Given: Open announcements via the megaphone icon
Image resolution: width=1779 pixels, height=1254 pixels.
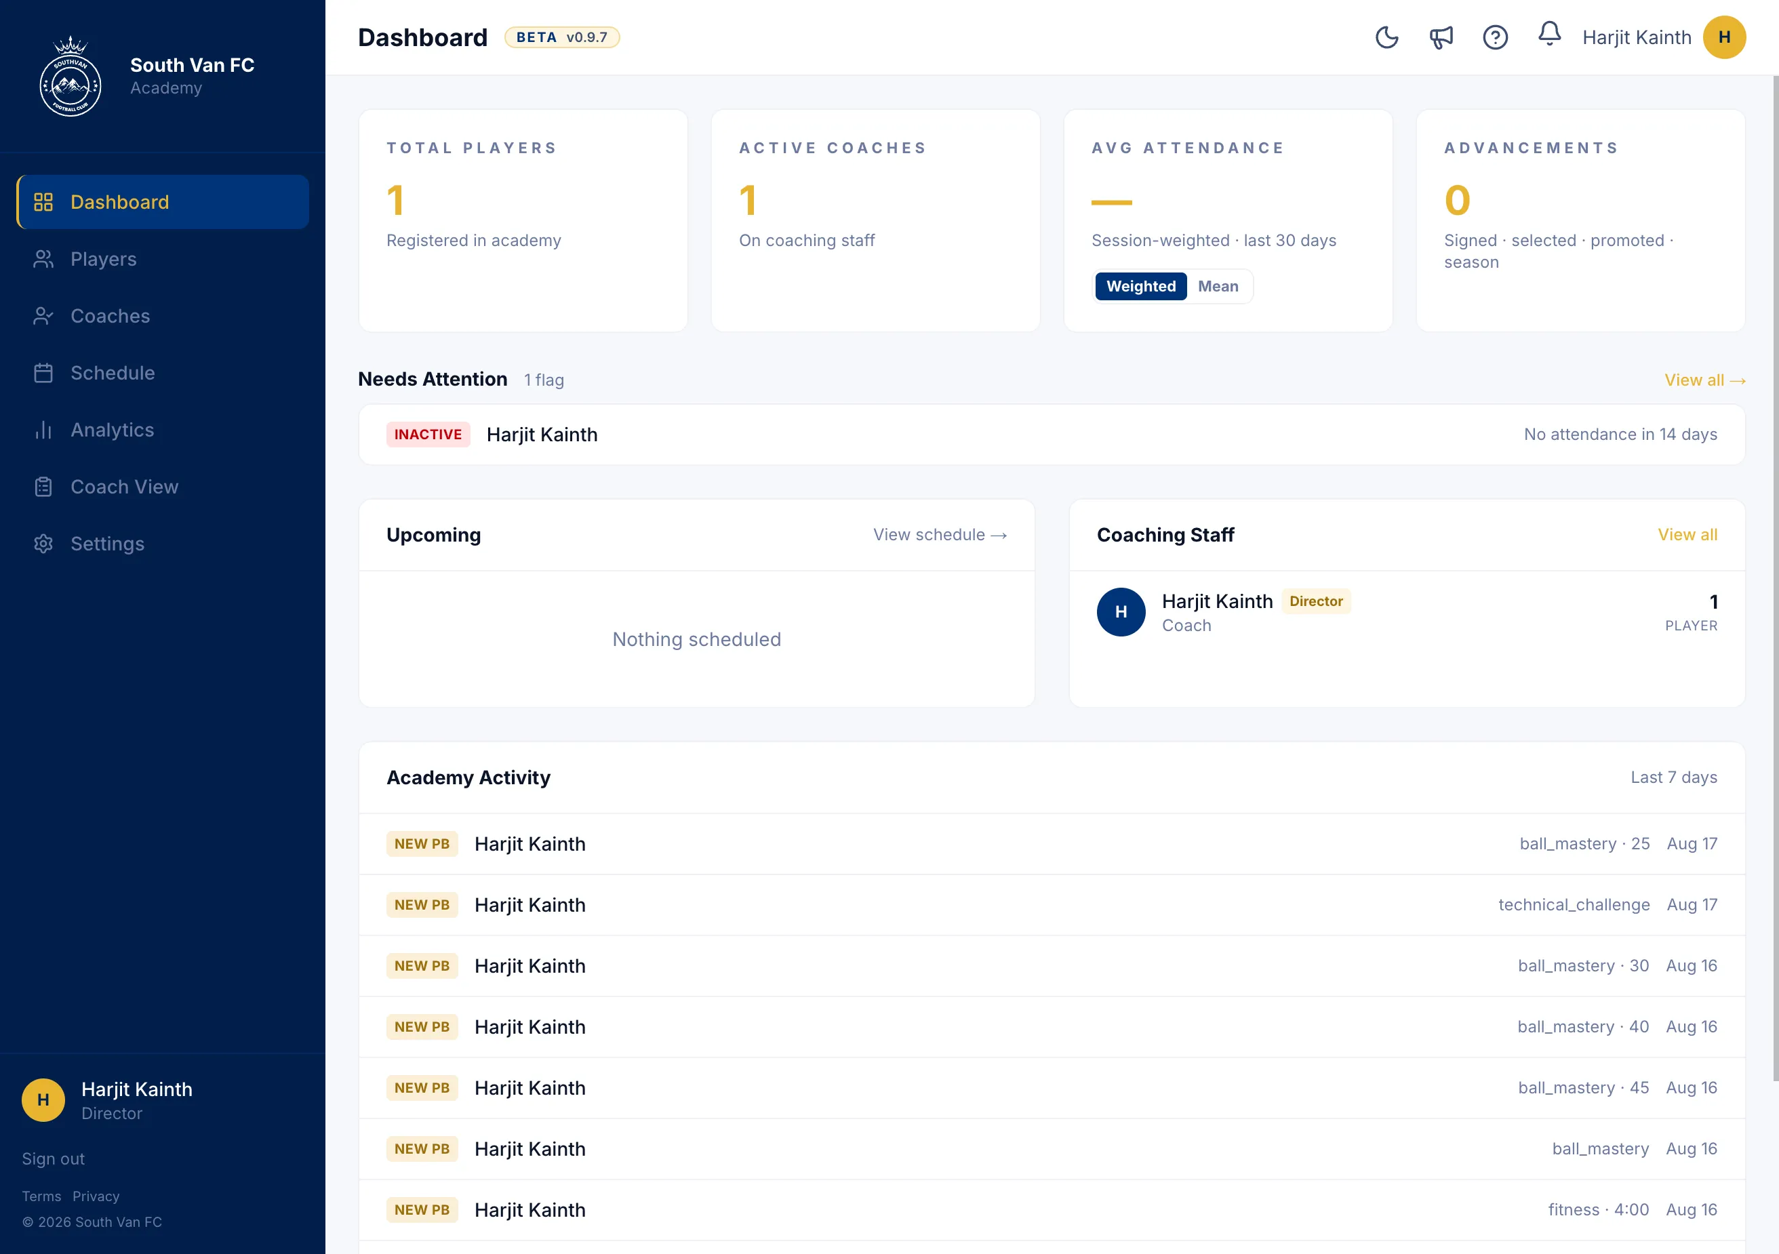Looking at the screenshot, I should click(x=1441, y=37).
